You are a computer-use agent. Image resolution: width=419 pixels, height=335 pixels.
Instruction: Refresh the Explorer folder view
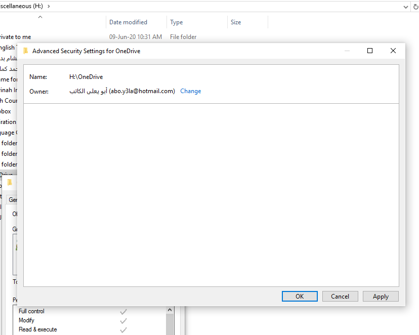pos(415,7)
